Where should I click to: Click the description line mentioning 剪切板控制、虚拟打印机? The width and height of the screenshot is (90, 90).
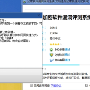click(x=66, y=78)
